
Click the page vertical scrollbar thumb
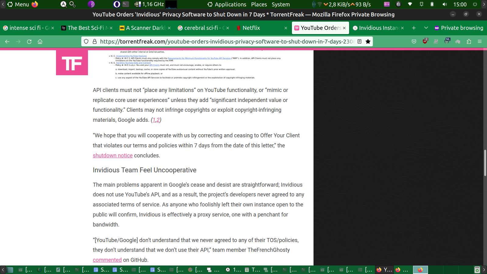[x=485, y=163]
